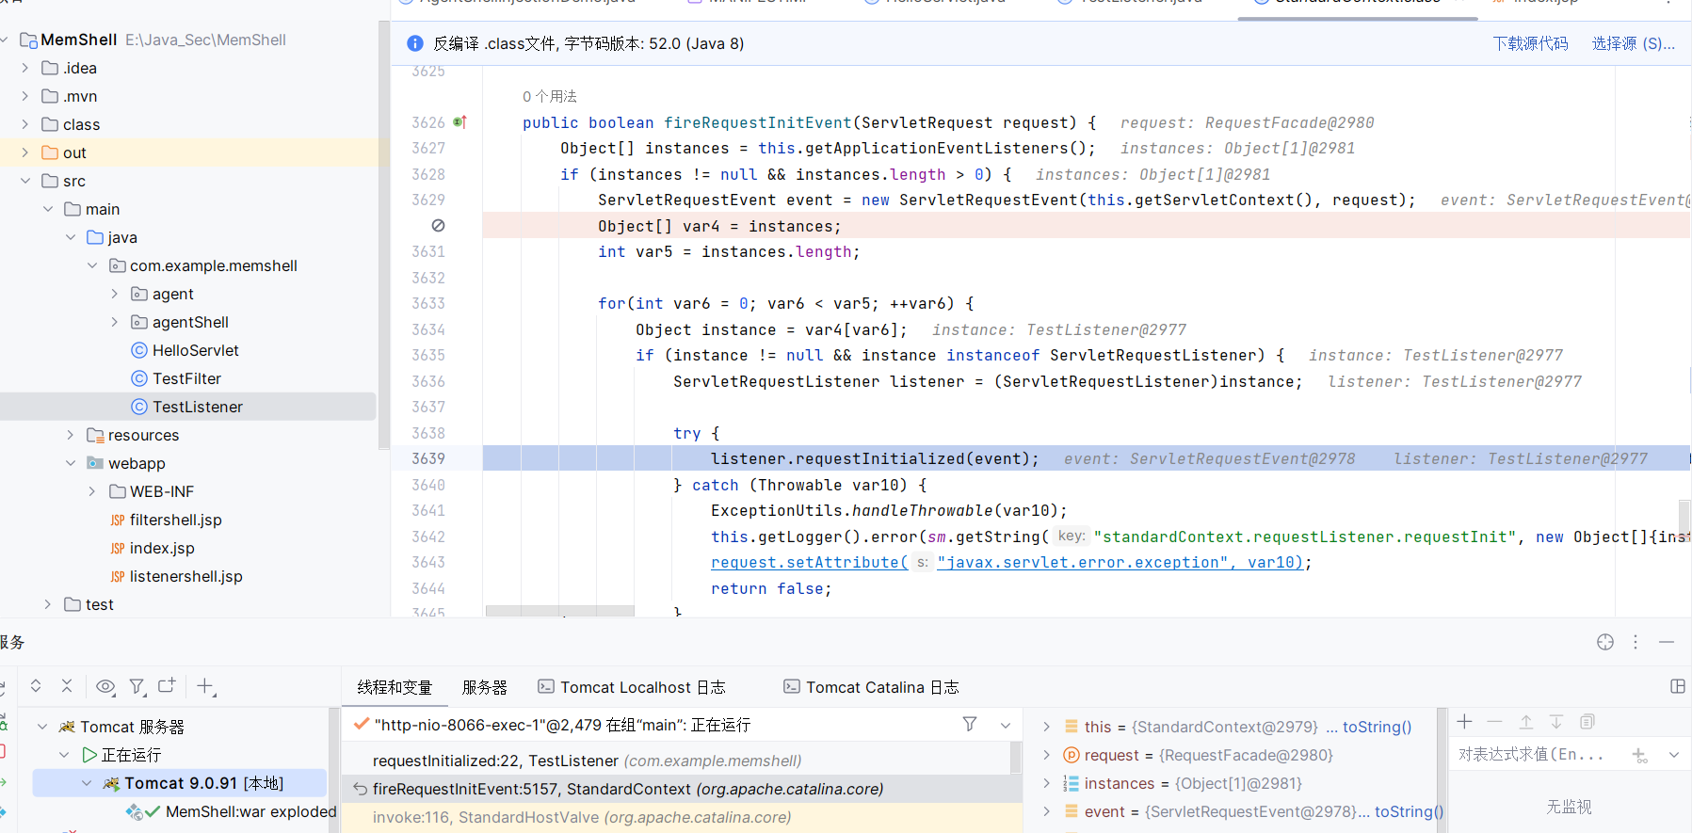This screenshot has width=1692, height=833.
Task: Click toString() link on 'event' variable
Action: 1409,811
